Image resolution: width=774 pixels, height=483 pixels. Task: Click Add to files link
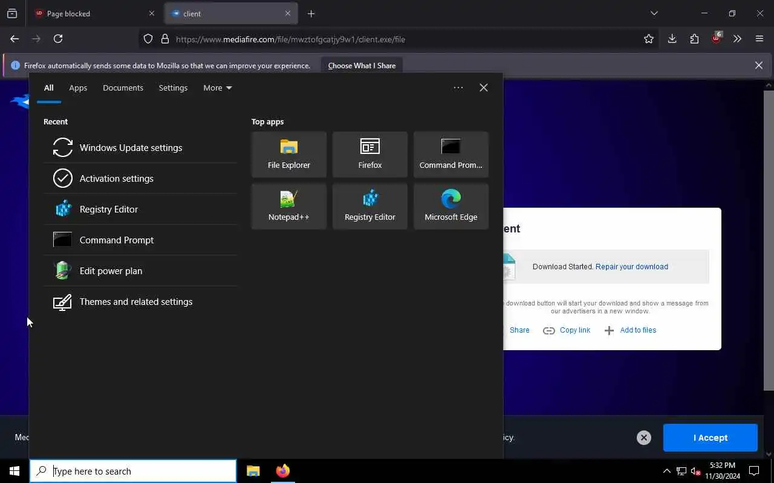(630, 330)
